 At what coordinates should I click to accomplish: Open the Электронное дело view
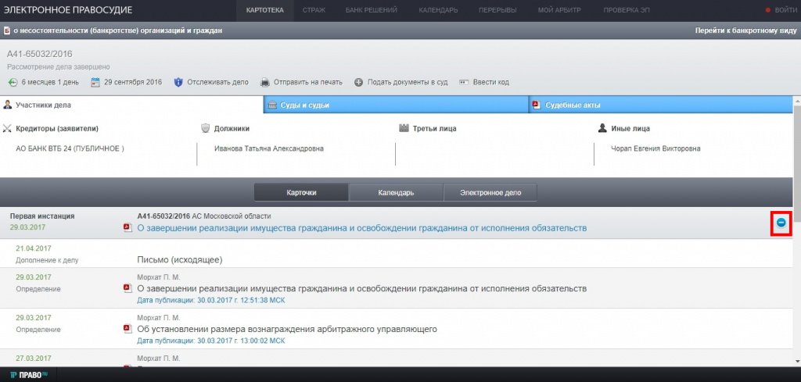pyautogui.click(x=490, y=193)
